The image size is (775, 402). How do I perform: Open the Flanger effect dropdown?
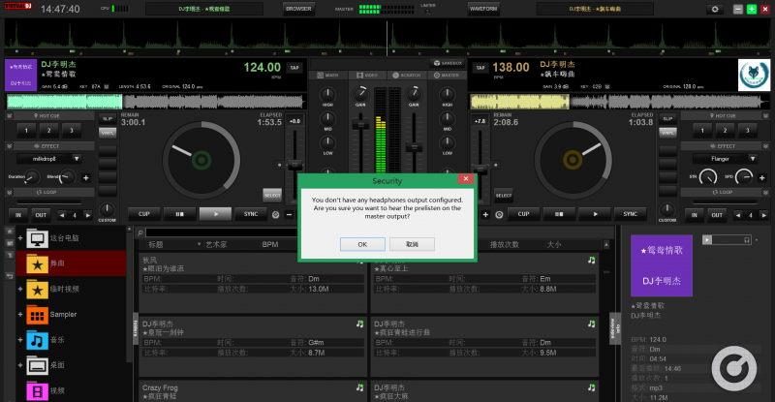pos(725,158)
